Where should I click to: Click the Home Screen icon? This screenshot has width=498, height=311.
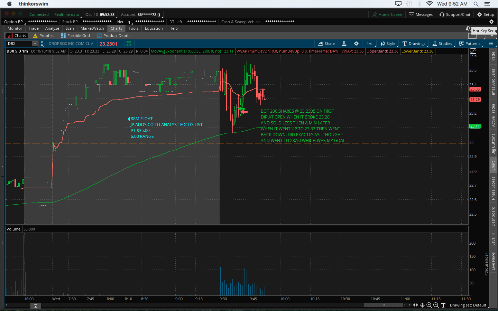coord(375,15)
